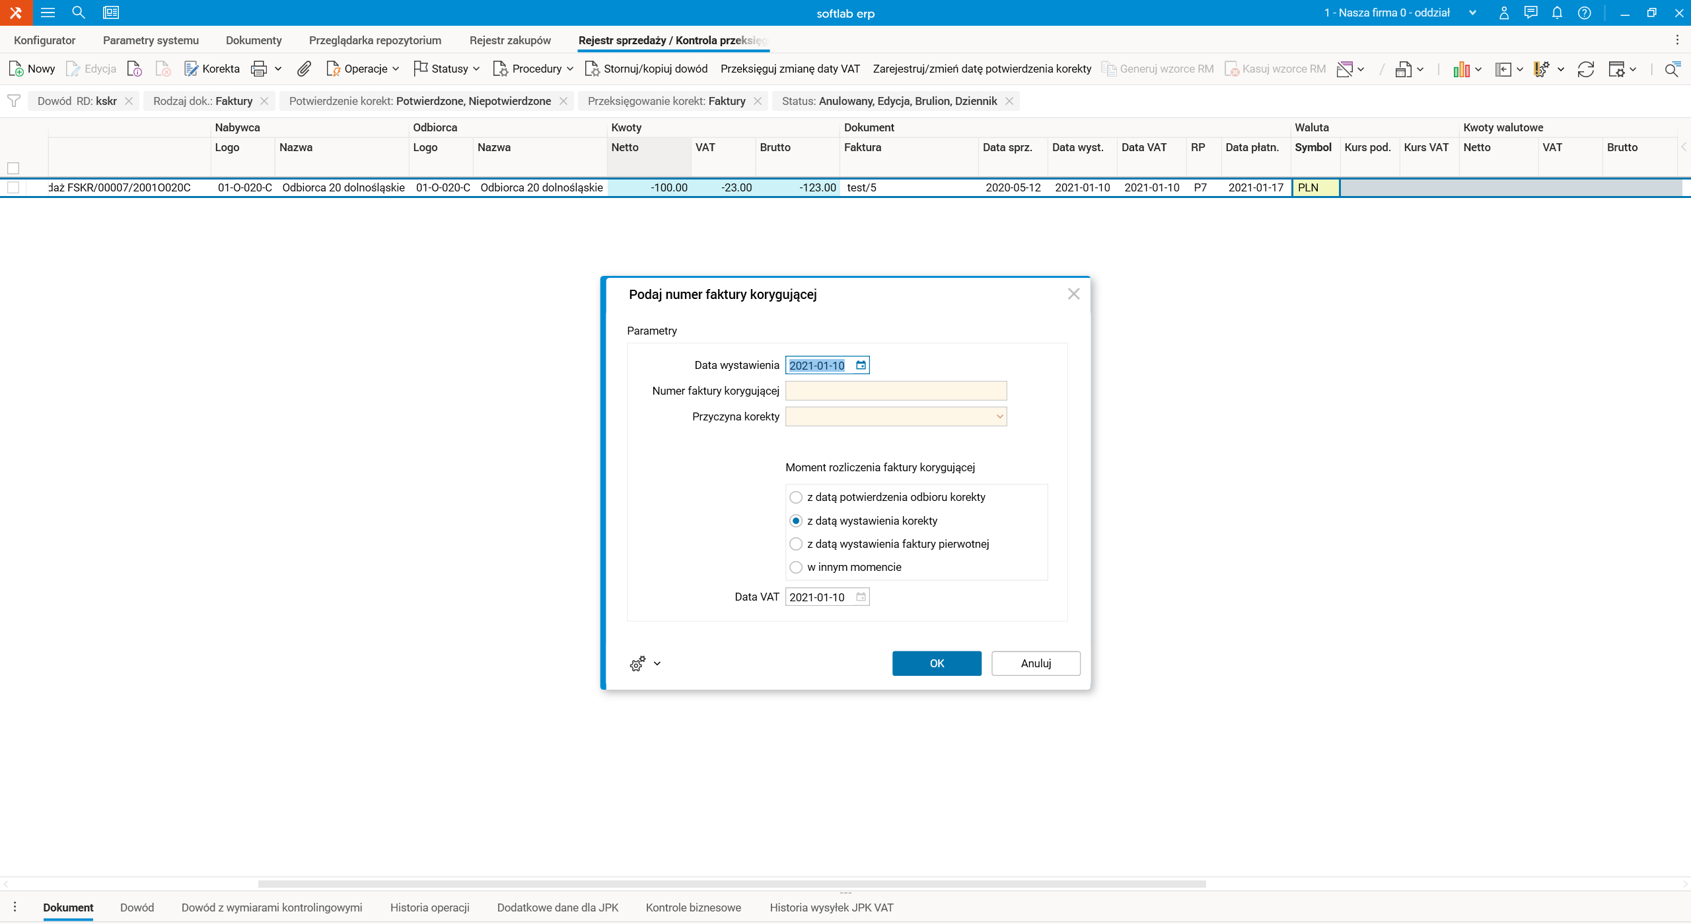Image resolution: width=1691 pixels, height=924 pixels.
Task: Click the help question mark icon
Action: (1584, 13)
